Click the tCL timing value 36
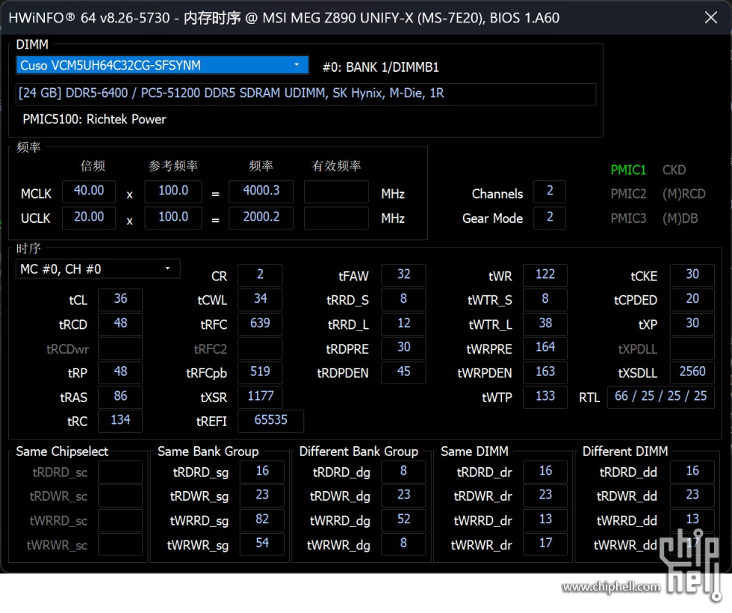The height and width of the screenshot is (613, 732). 120,300
